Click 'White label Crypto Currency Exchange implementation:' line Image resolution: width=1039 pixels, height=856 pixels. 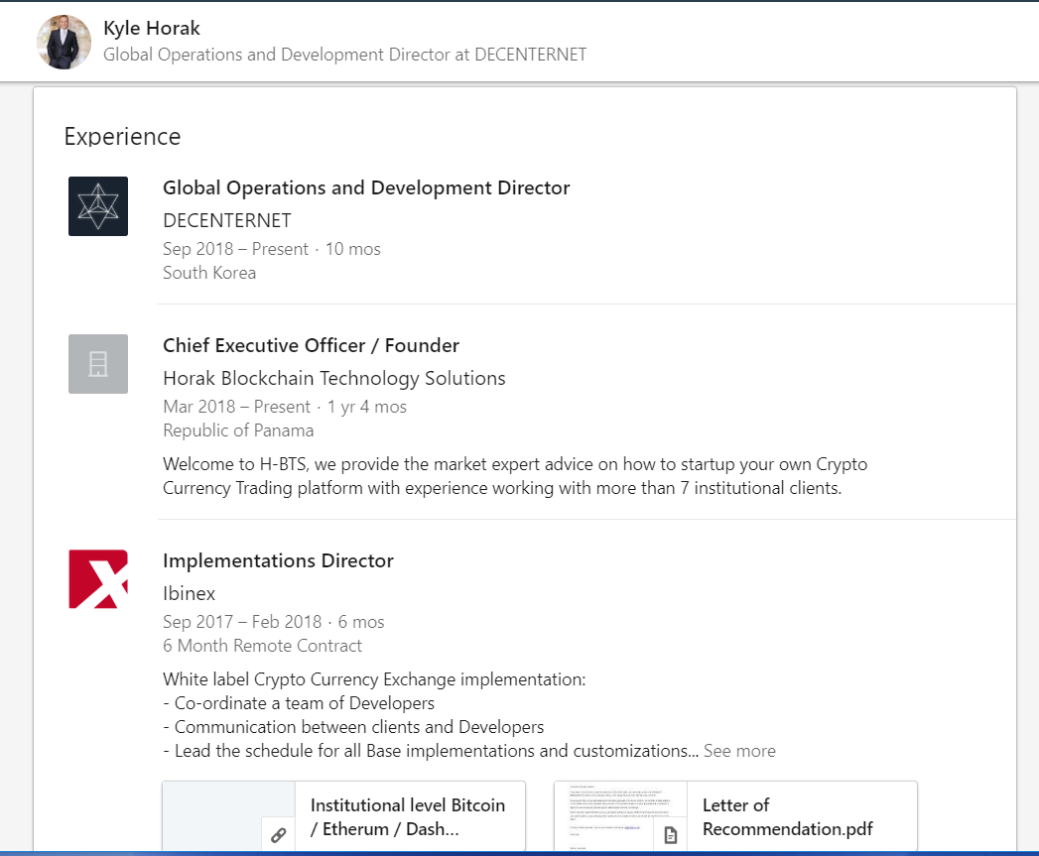point(374,679)
